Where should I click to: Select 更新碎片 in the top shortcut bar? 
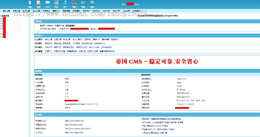coord(56,11)
